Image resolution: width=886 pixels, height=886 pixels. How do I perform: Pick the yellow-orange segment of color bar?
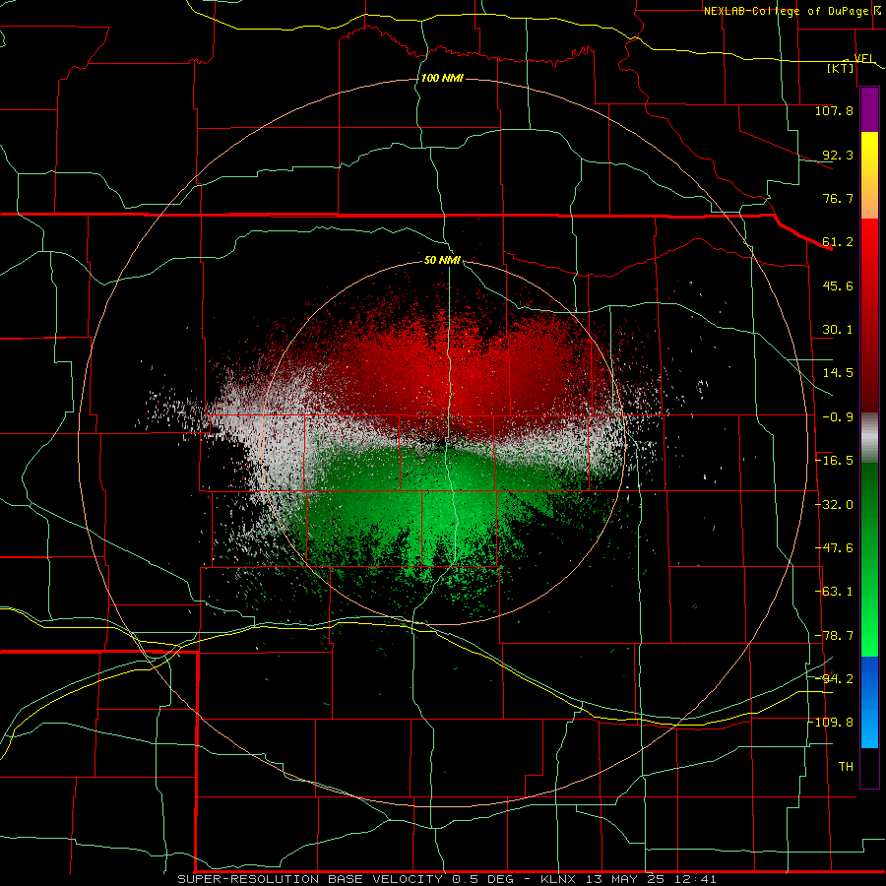pos(869,175)
